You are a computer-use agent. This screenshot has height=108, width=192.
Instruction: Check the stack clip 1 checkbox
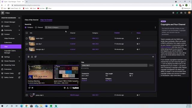[27, 38]
